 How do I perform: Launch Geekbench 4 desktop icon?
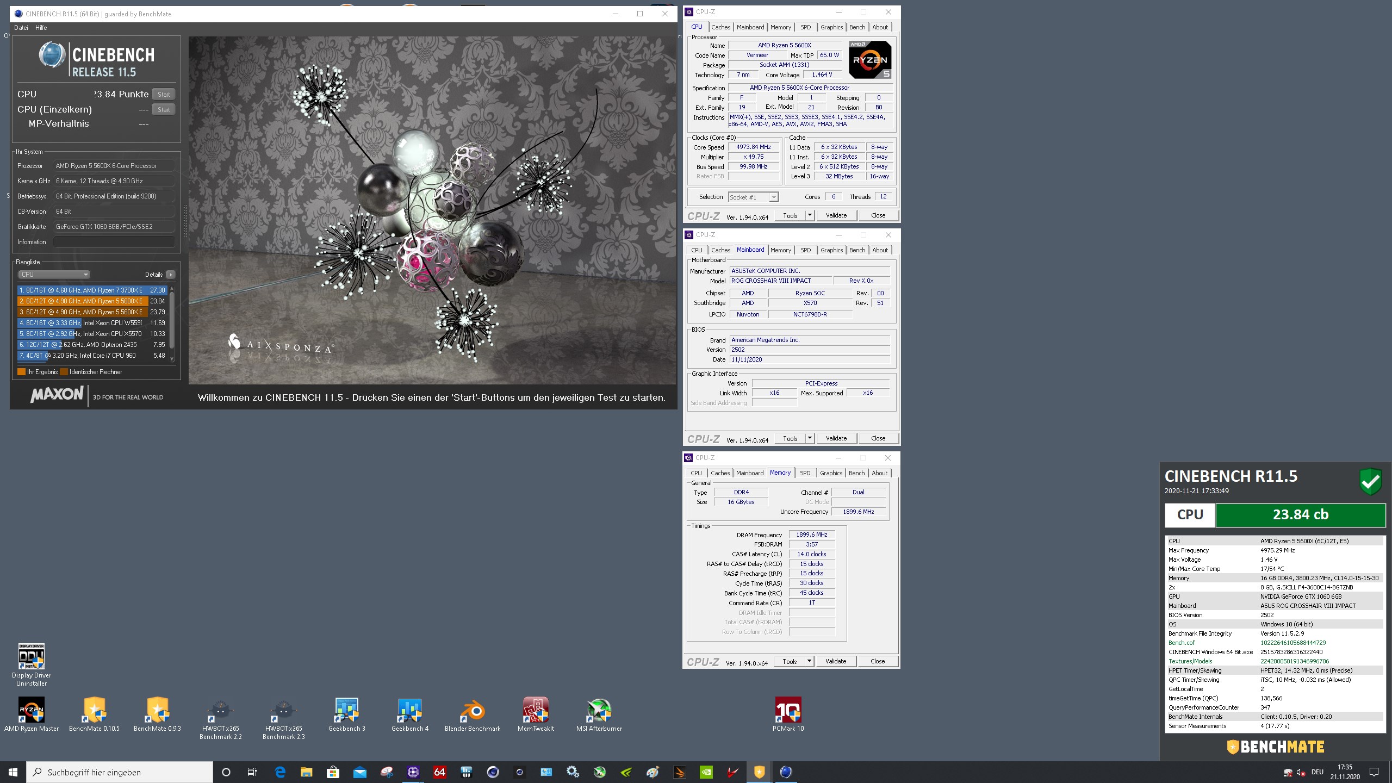[410, 714]
